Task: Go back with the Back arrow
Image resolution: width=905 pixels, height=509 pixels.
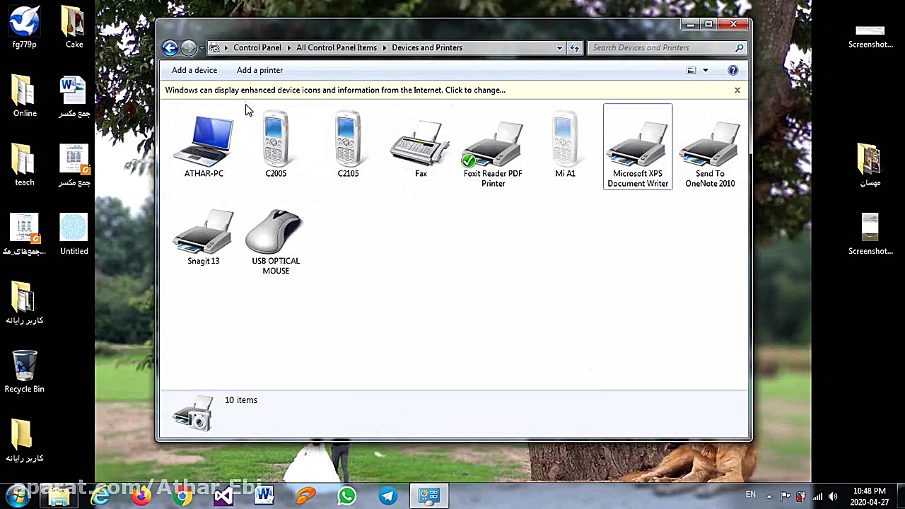Action: [x=170, y=47]
